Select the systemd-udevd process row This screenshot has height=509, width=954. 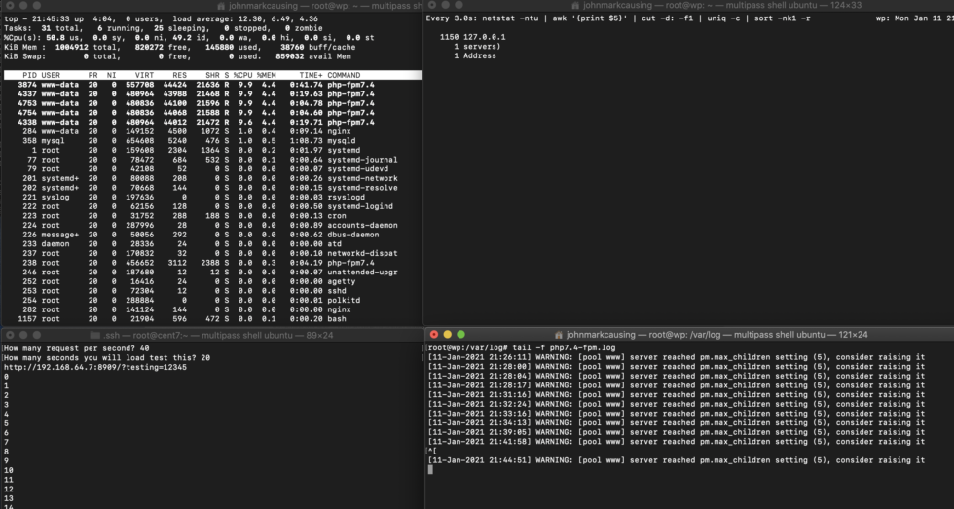coord(212,169)
